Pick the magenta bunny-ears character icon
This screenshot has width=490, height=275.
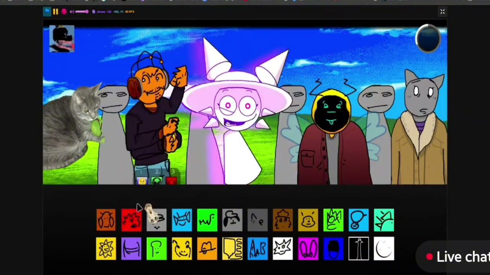pyautogui.click(x=308, y=249)
